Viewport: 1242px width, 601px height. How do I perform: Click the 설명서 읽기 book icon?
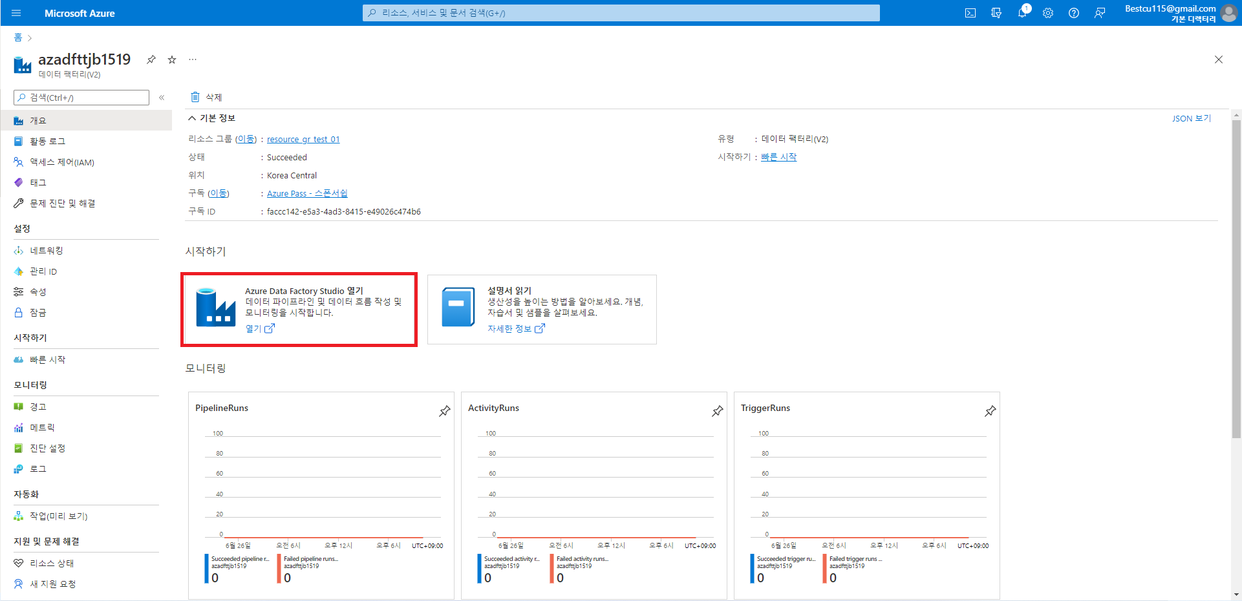click(458, 307)
